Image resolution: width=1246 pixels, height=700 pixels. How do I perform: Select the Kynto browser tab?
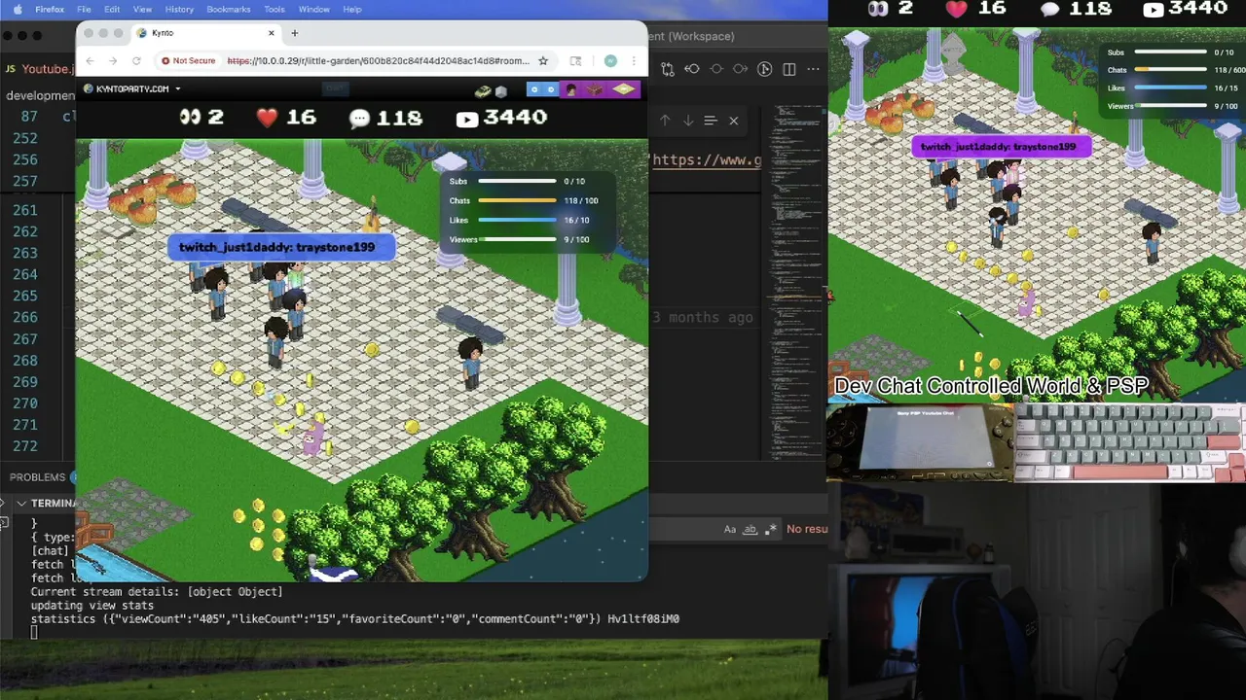coord(204,33)
